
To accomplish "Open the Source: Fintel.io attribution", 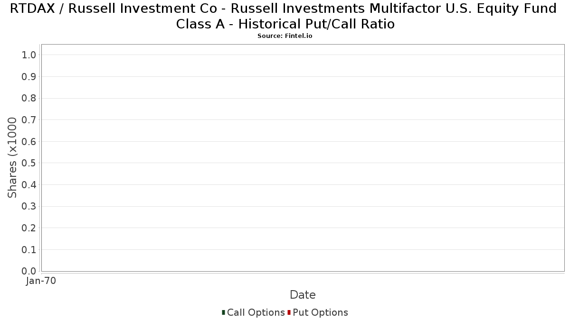I will pyautogui.click(x=285, y=36).
